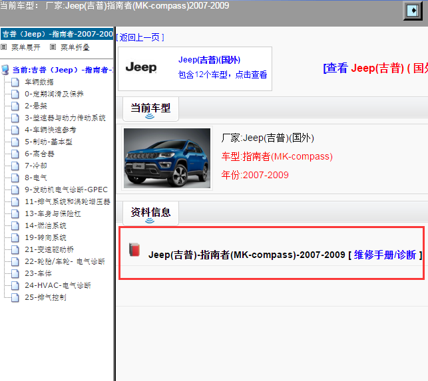Open 2-悬架 tree item

click(36, 106)
